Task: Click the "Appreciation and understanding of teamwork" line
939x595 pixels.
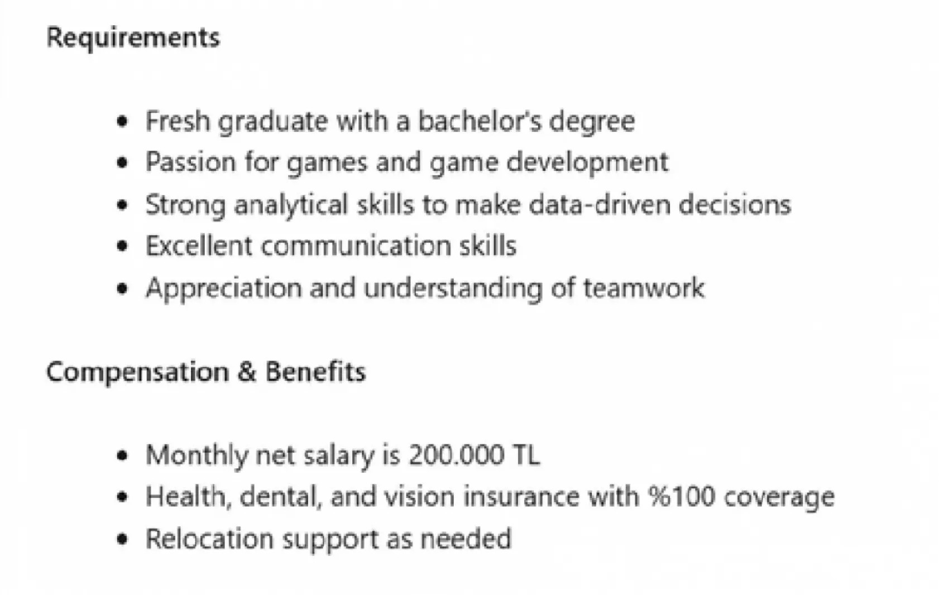Action: (424, 288)
